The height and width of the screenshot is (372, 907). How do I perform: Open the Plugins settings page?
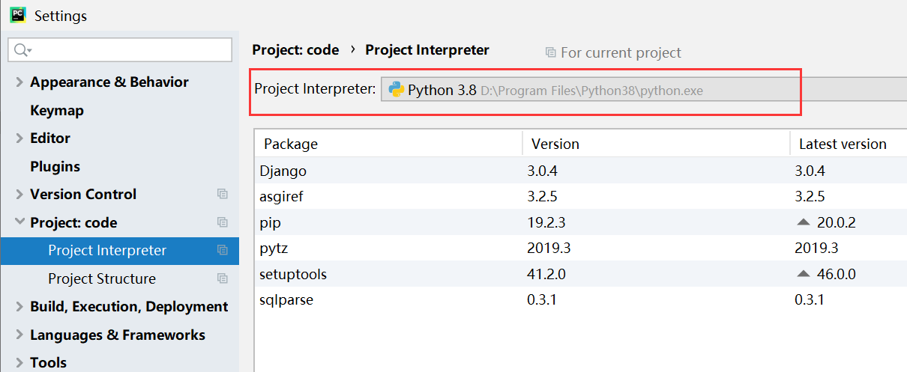point(55,166)
